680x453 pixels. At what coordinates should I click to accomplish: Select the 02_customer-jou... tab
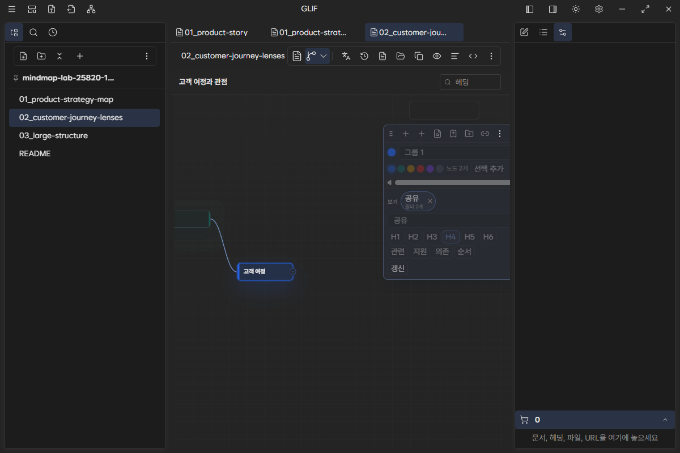tap(414, 32)
